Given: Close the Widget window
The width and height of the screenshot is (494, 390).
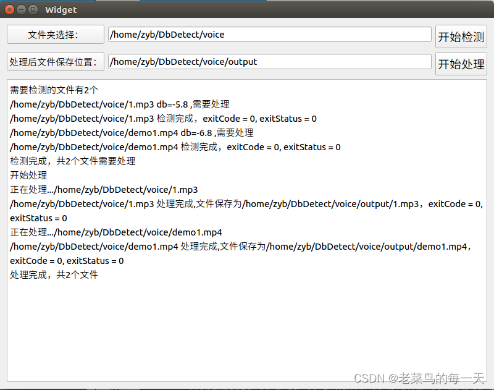Looking at the screenshot, I should point(10,10).
